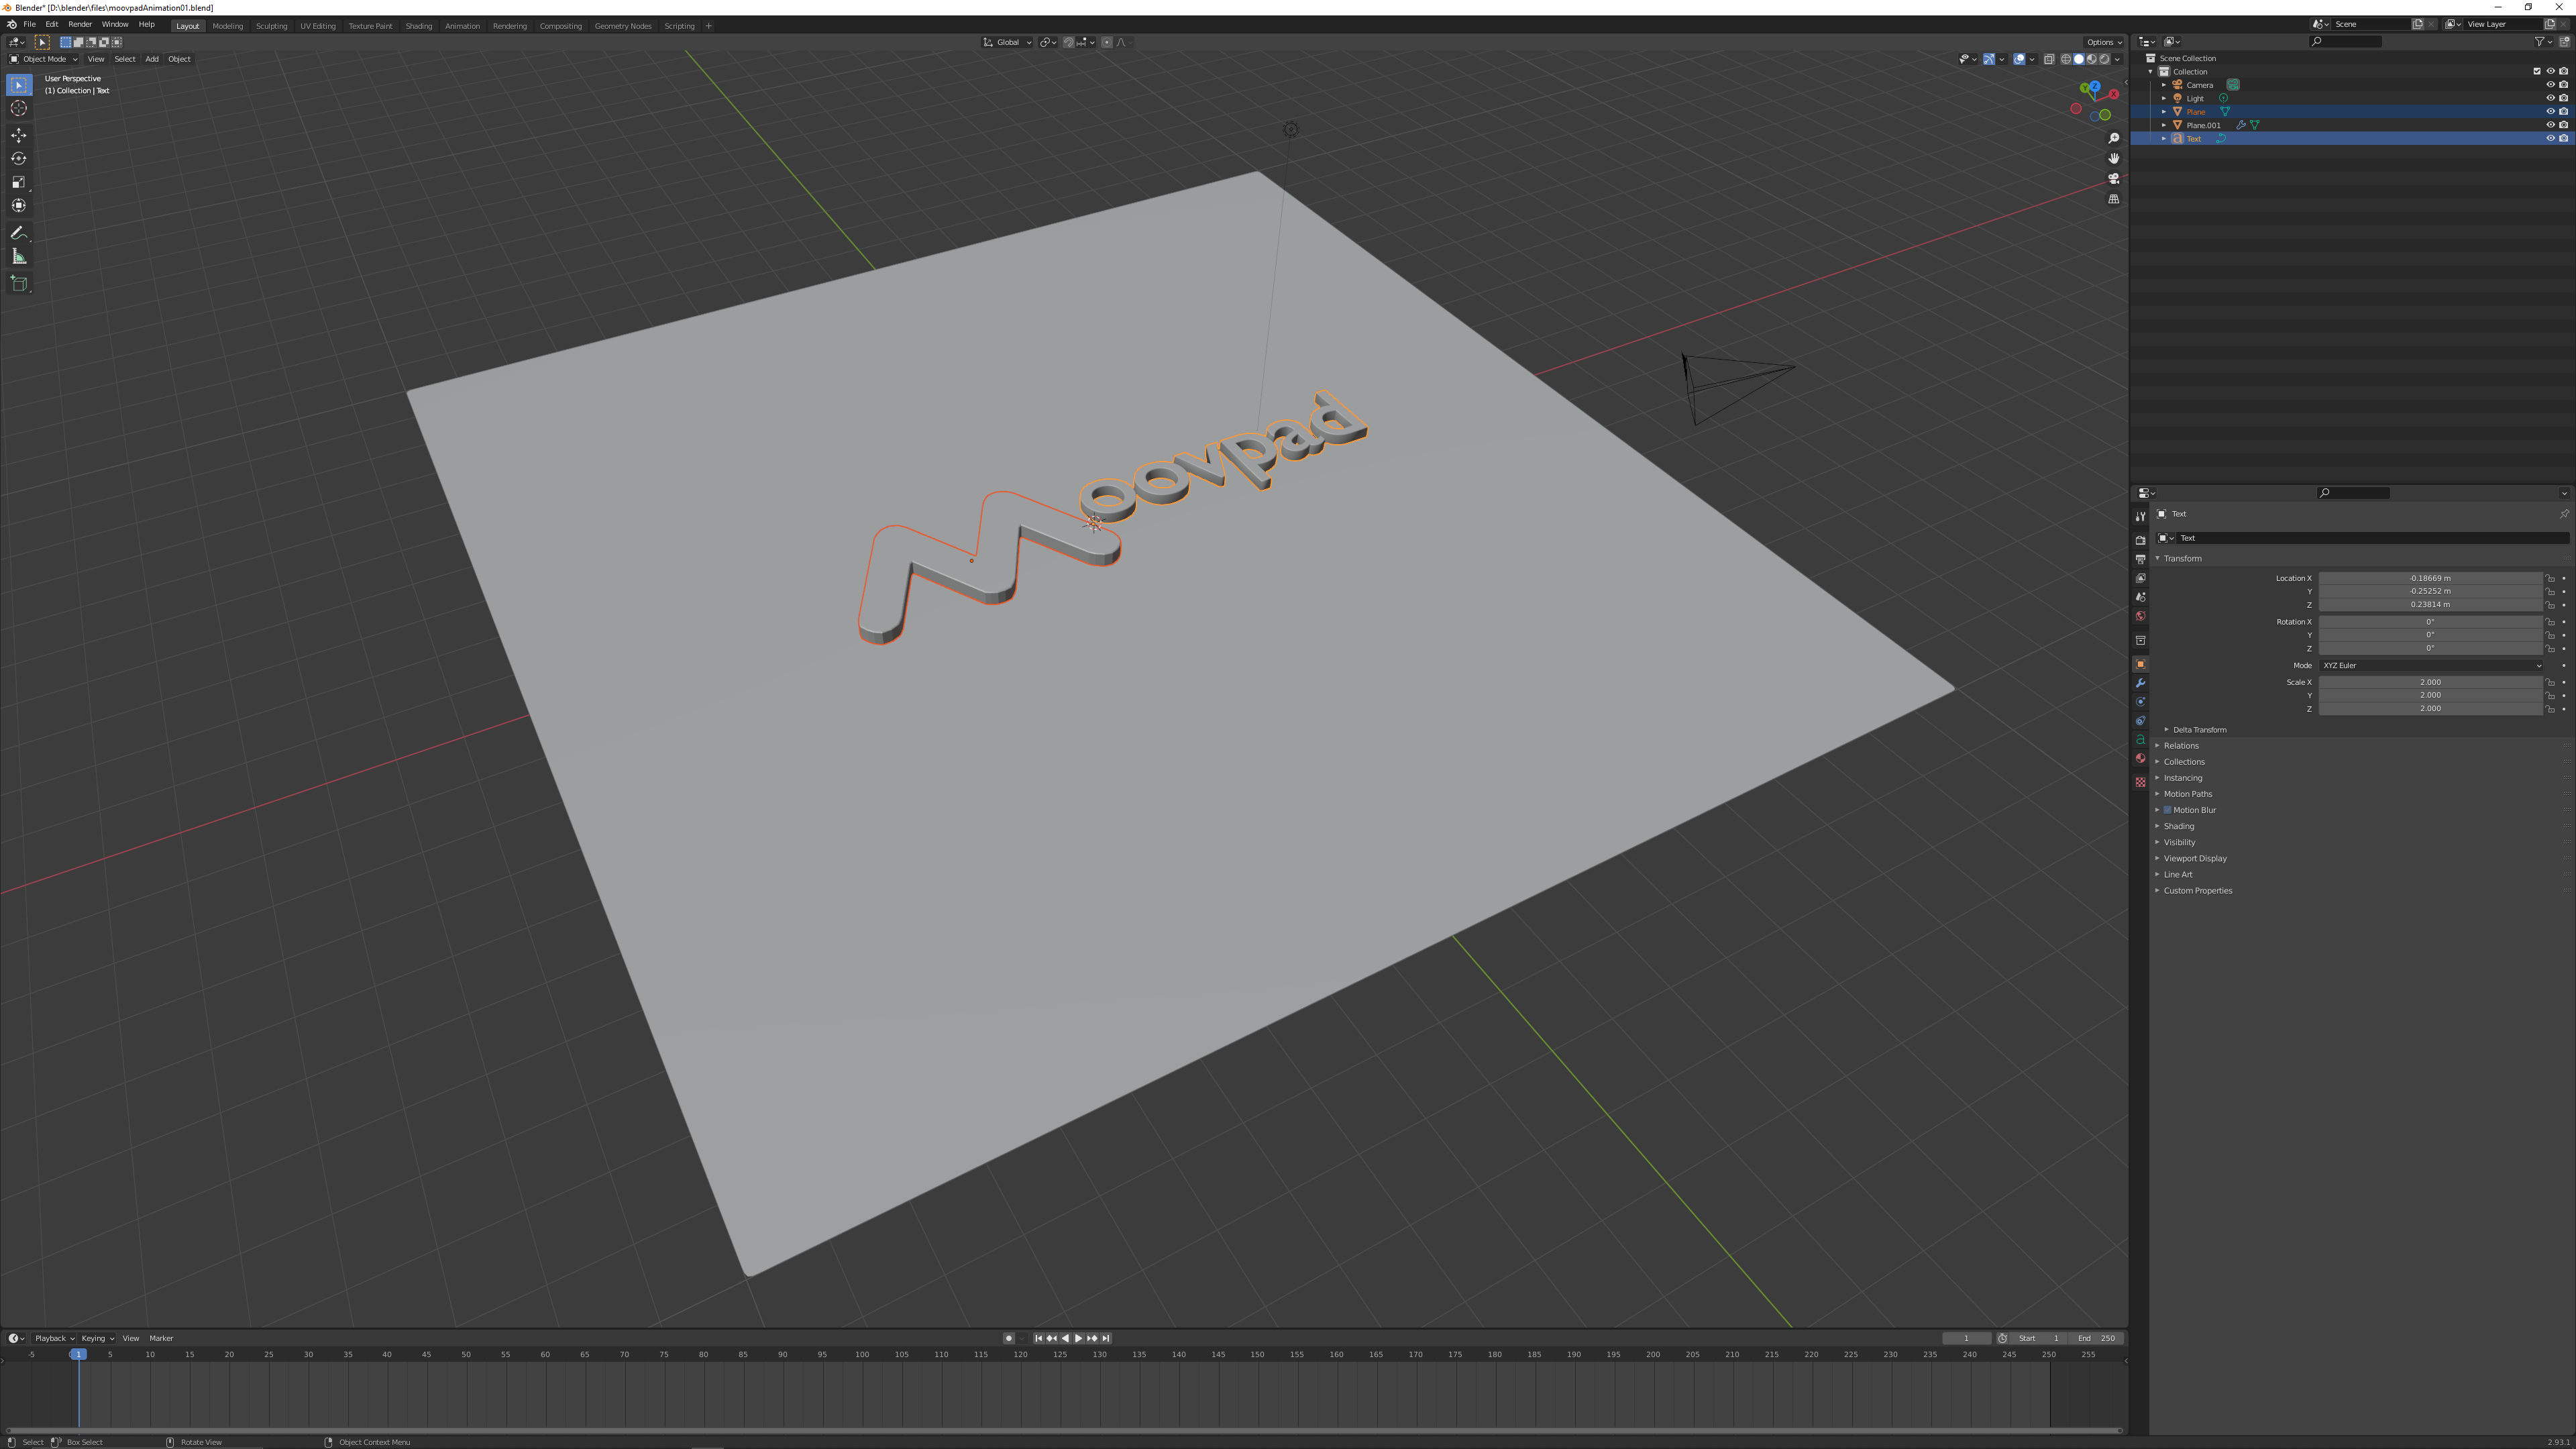Screen dimensions: 2576x1449
Task: Open the viewport Options dropdown
Action: point(2103,42)
